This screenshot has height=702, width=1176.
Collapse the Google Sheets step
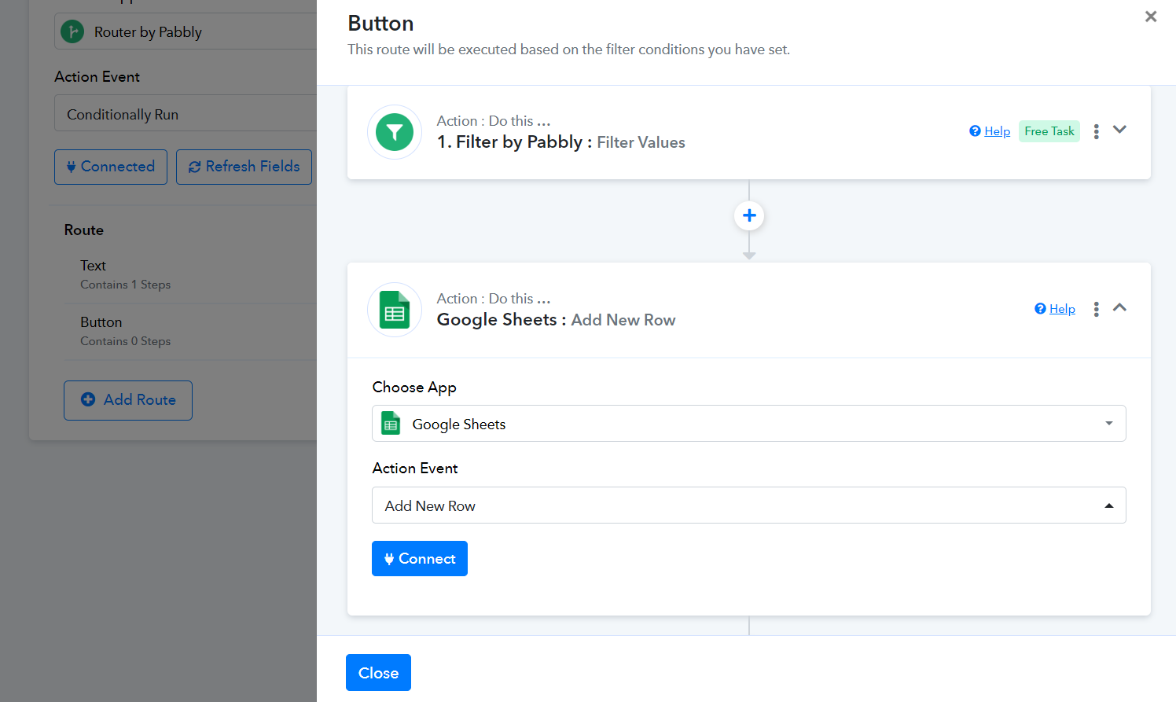click(x=1120, y=307)
